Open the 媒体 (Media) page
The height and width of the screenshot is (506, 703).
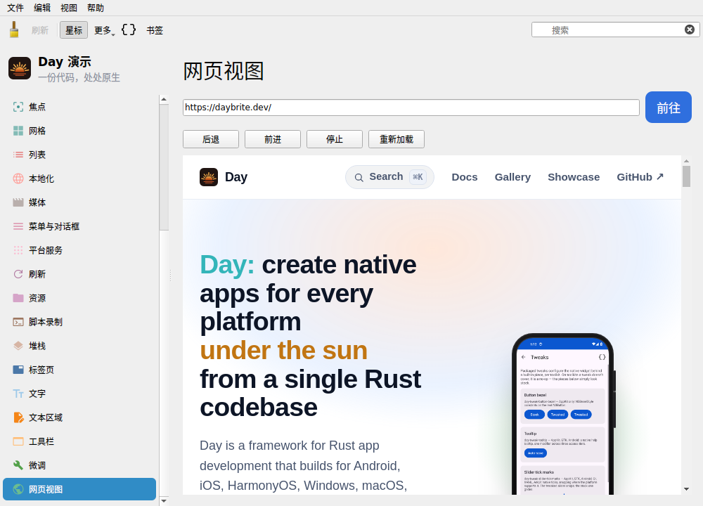pyautogui.click(x=79, y=202)
